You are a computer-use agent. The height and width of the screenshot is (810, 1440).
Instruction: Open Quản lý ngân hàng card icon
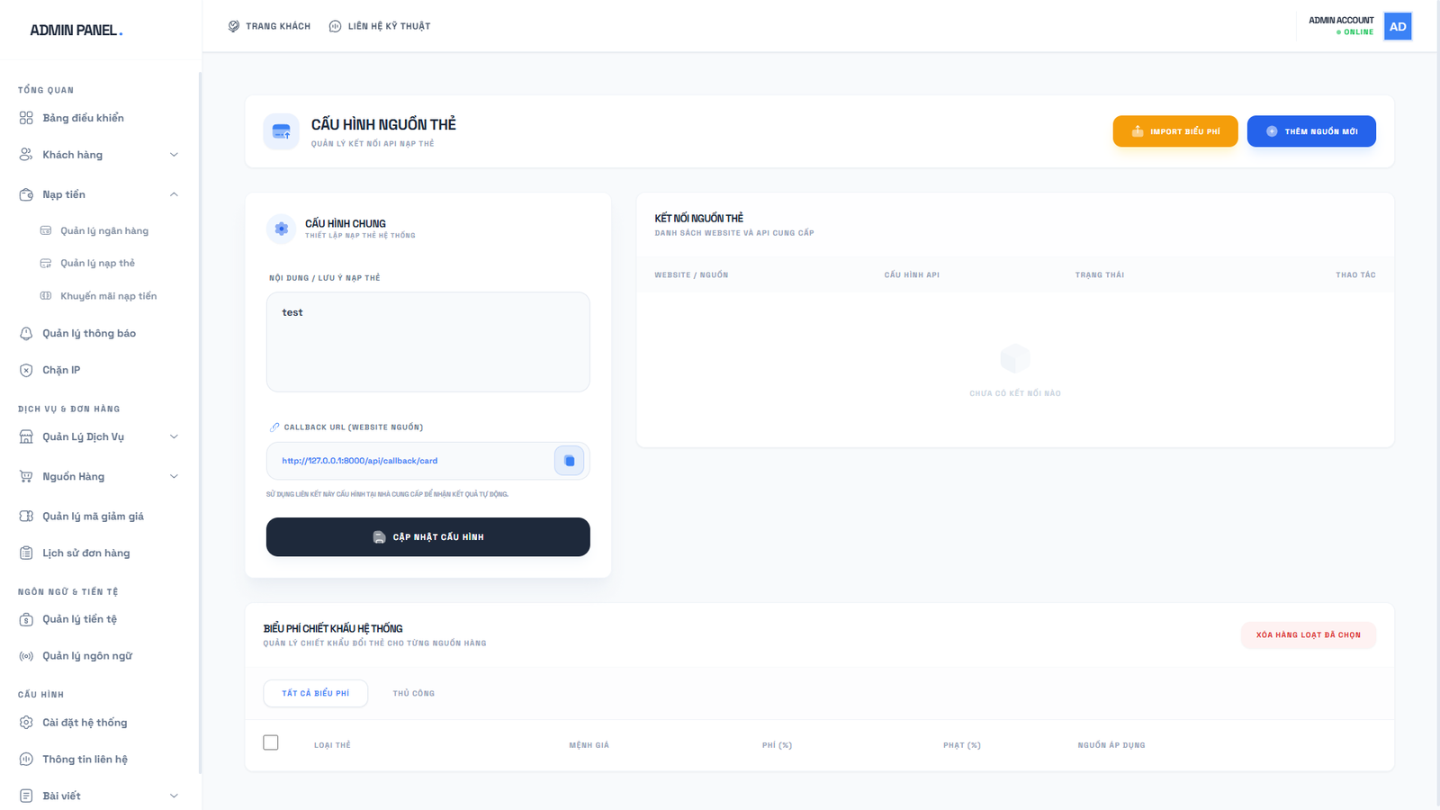click(46, 230)
